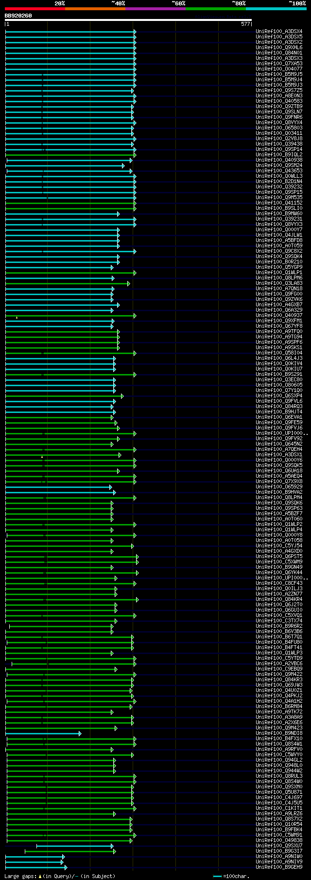
Task: Select the UniRef100_Q9C8X2 label
Action: coord(279,251)
